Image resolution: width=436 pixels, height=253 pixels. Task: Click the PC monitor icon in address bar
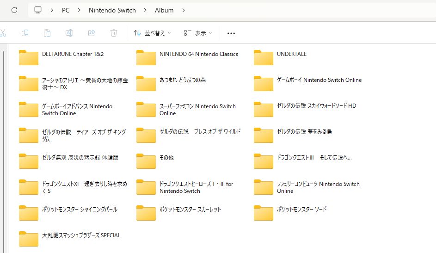38,10
